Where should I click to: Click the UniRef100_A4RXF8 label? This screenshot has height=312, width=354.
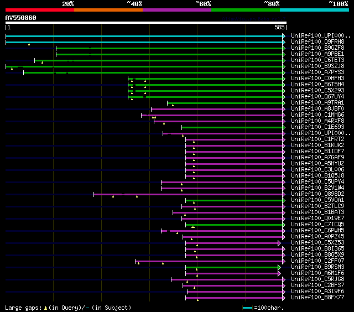coord(317,121)
